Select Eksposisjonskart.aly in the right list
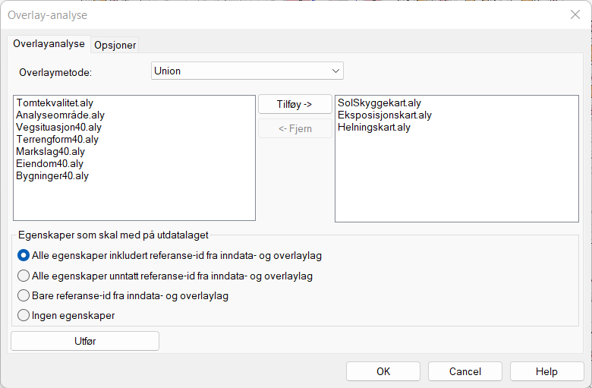This screenshot has height=388, width=592. pyautogui.click(x=385, y=115)
